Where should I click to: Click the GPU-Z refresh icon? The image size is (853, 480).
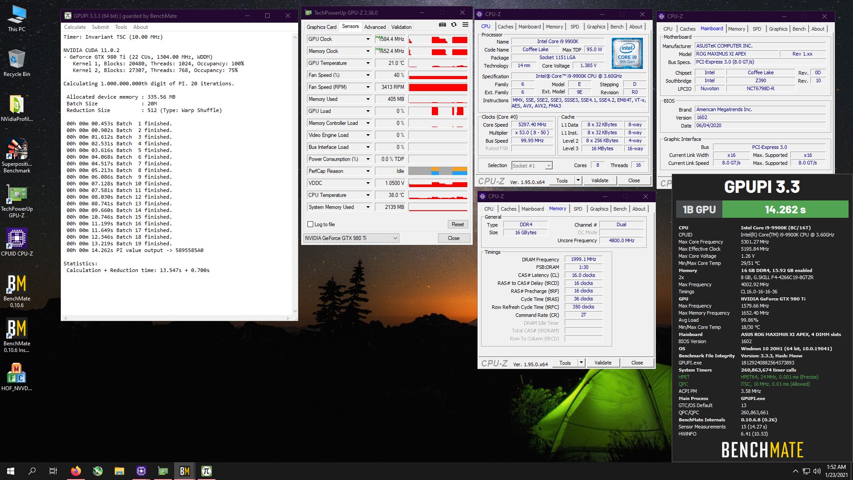click(454, 25)
